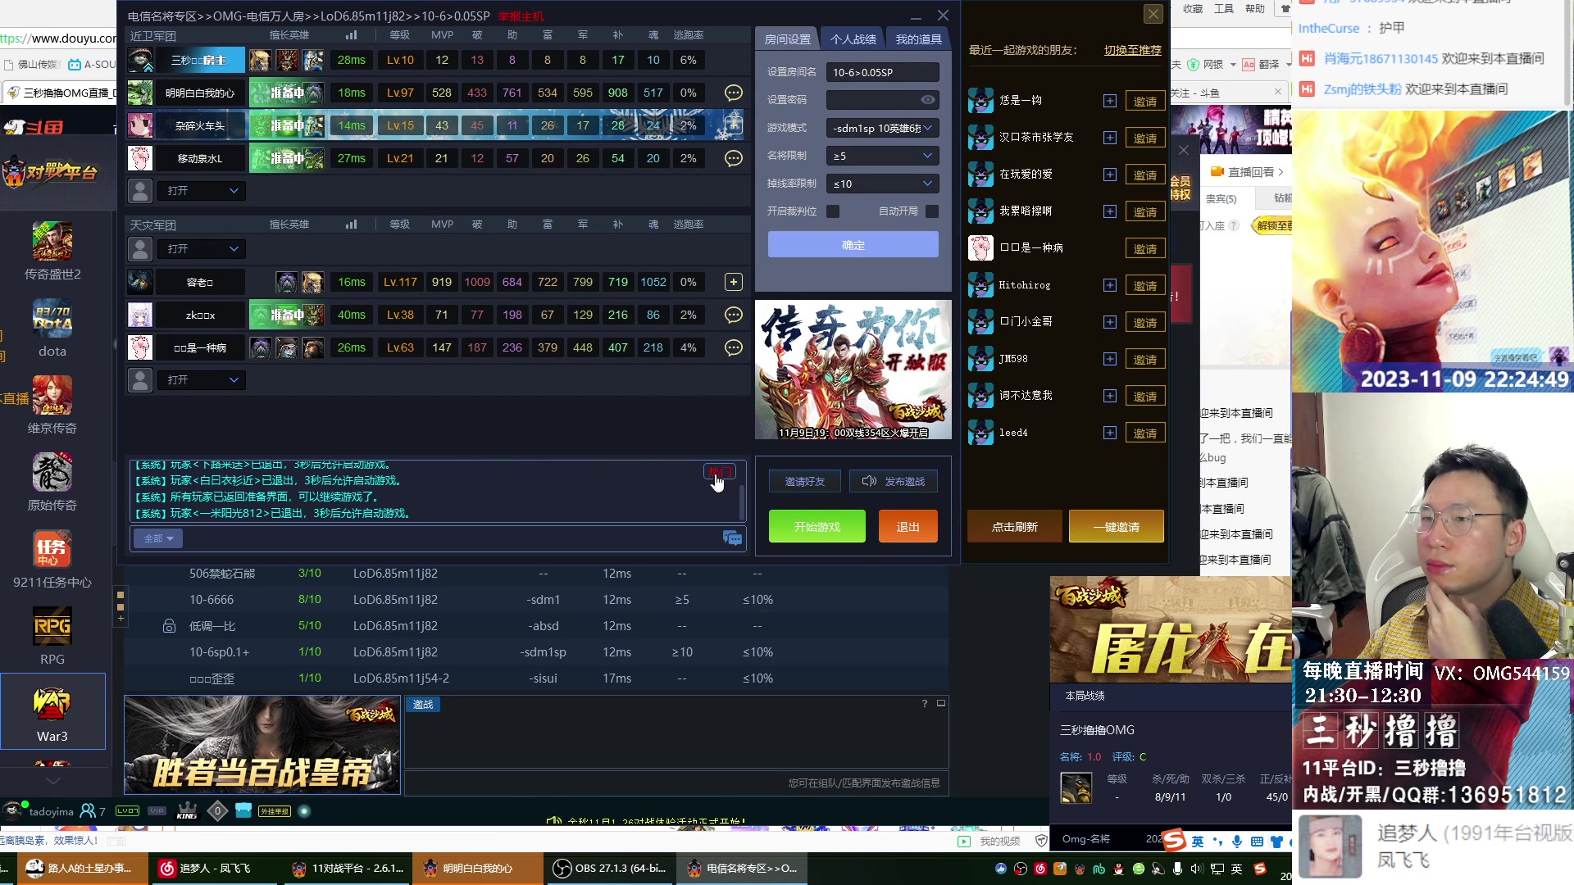Screen dimensions: 1574x885
Task: Click 一键邀请 button
Action: [x=1117, y=527]
